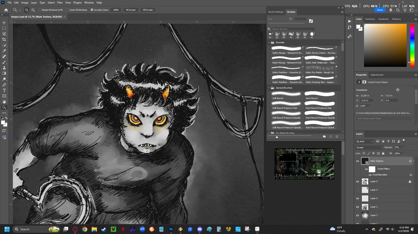
Task: Click the foreground color swatch in toolbar
Action: coord(3,123)
